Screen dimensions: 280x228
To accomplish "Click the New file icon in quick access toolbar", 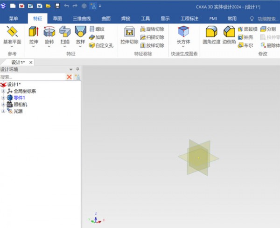I will tap(13, 6).
